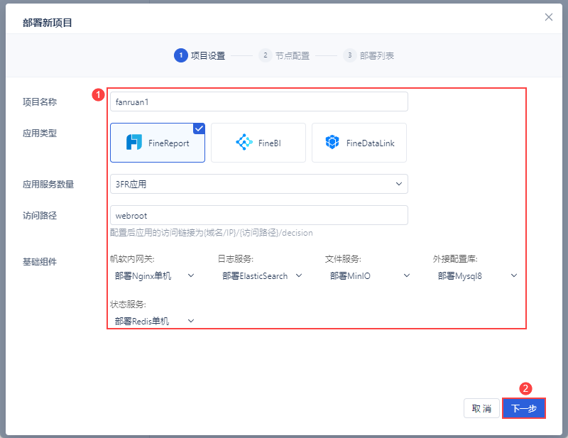Go to step 2 节点配置
The height and width of the screenshot is (438, 568).
(x=284, y=55)
